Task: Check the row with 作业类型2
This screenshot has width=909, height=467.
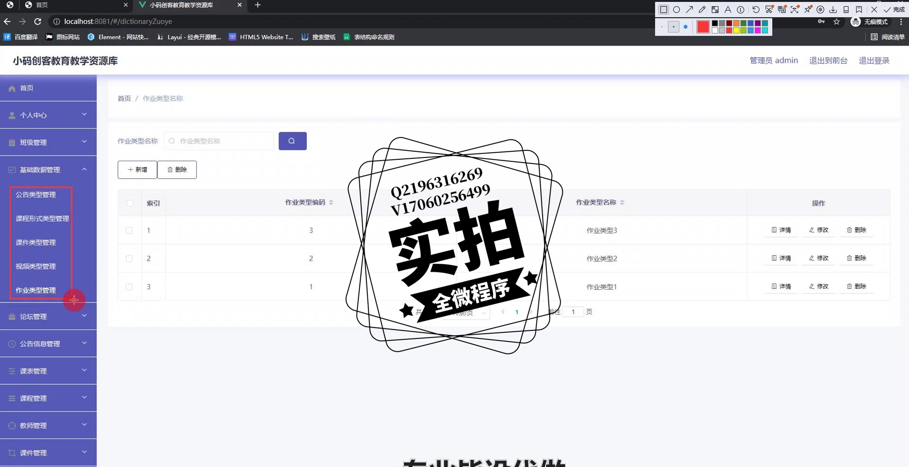Action: pos(129,259)
